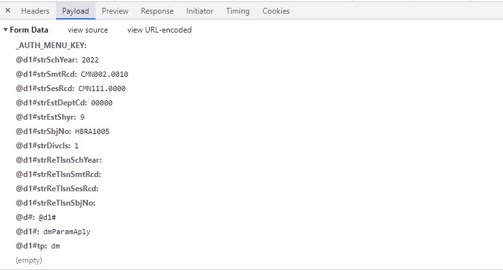Image resolution: width=503 pixels, height=270 pixels.
Task: Select value dmParamAply
Action: coord(67,232)
